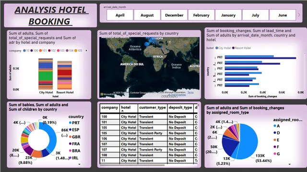Screen dimensions: 307x172
Task: Click company cell 108 in table
Action: [110, 155]
